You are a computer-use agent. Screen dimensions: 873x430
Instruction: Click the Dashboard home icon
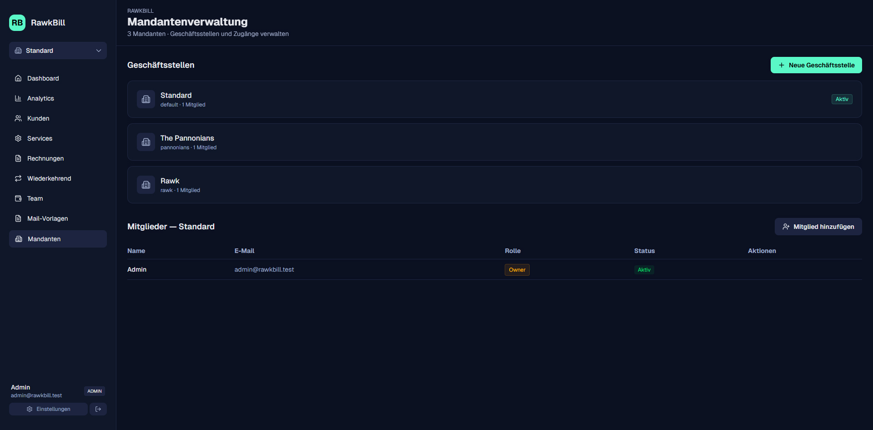pyautogui.click(x=18, y=78)
